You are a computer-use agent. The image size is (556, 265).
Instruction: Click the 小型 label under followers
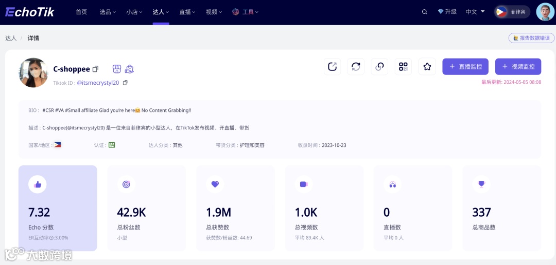point(122,238)
